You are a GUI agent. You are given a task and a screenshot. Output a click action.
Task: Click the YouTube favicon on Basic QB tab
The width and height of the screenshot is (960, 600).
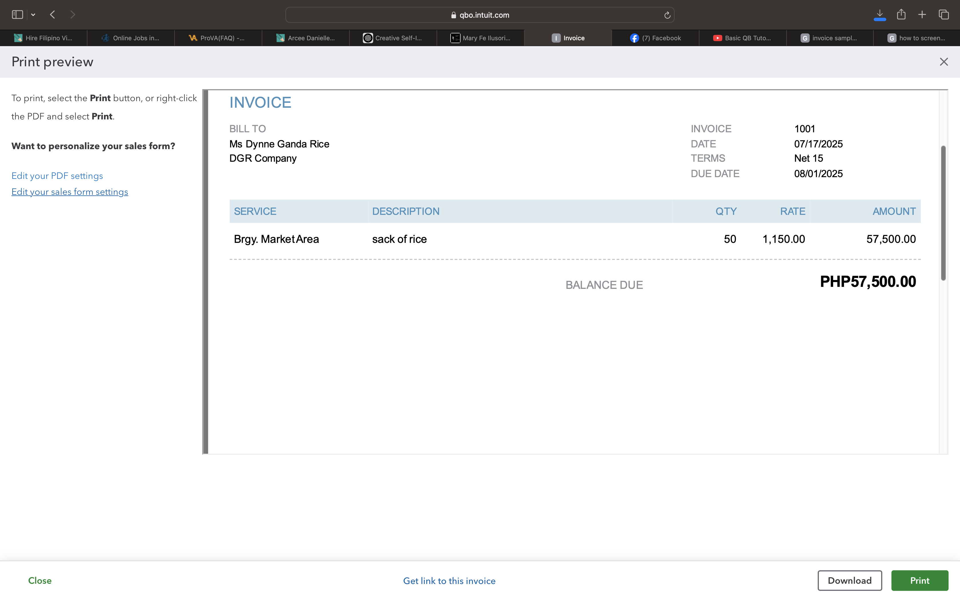(717, 38)
